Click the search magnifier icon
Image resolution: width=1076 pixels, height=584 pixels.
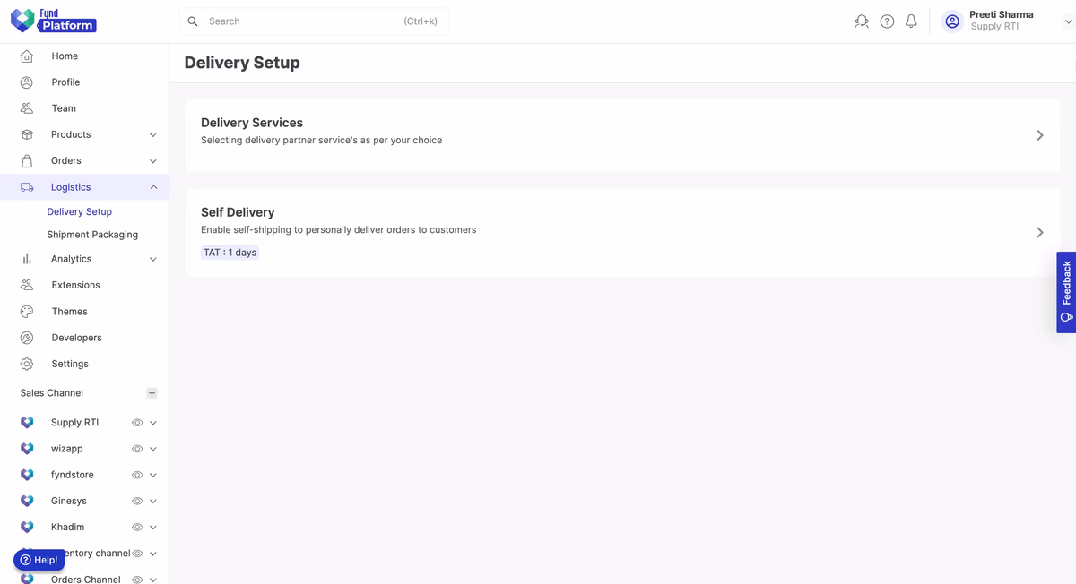[x=193, y=21]
